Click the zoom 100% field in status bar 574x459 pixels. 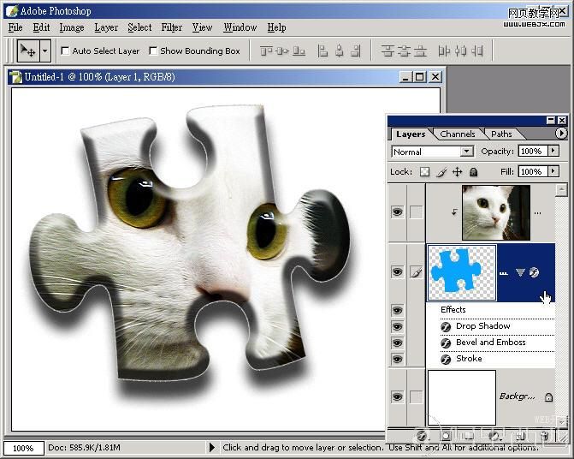click(23, 448)
